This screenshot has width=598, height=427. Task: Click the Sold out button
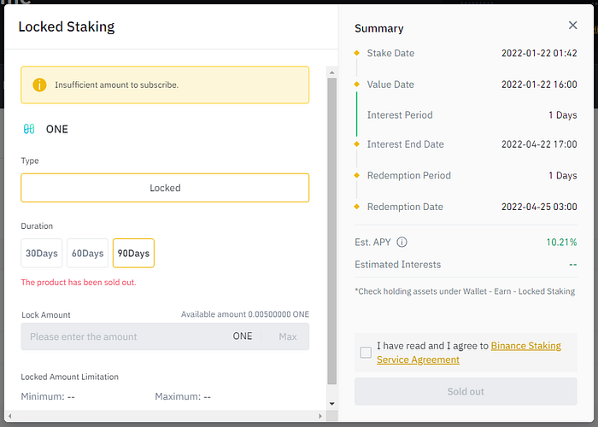pyautogui.click(x=466, y=391)
